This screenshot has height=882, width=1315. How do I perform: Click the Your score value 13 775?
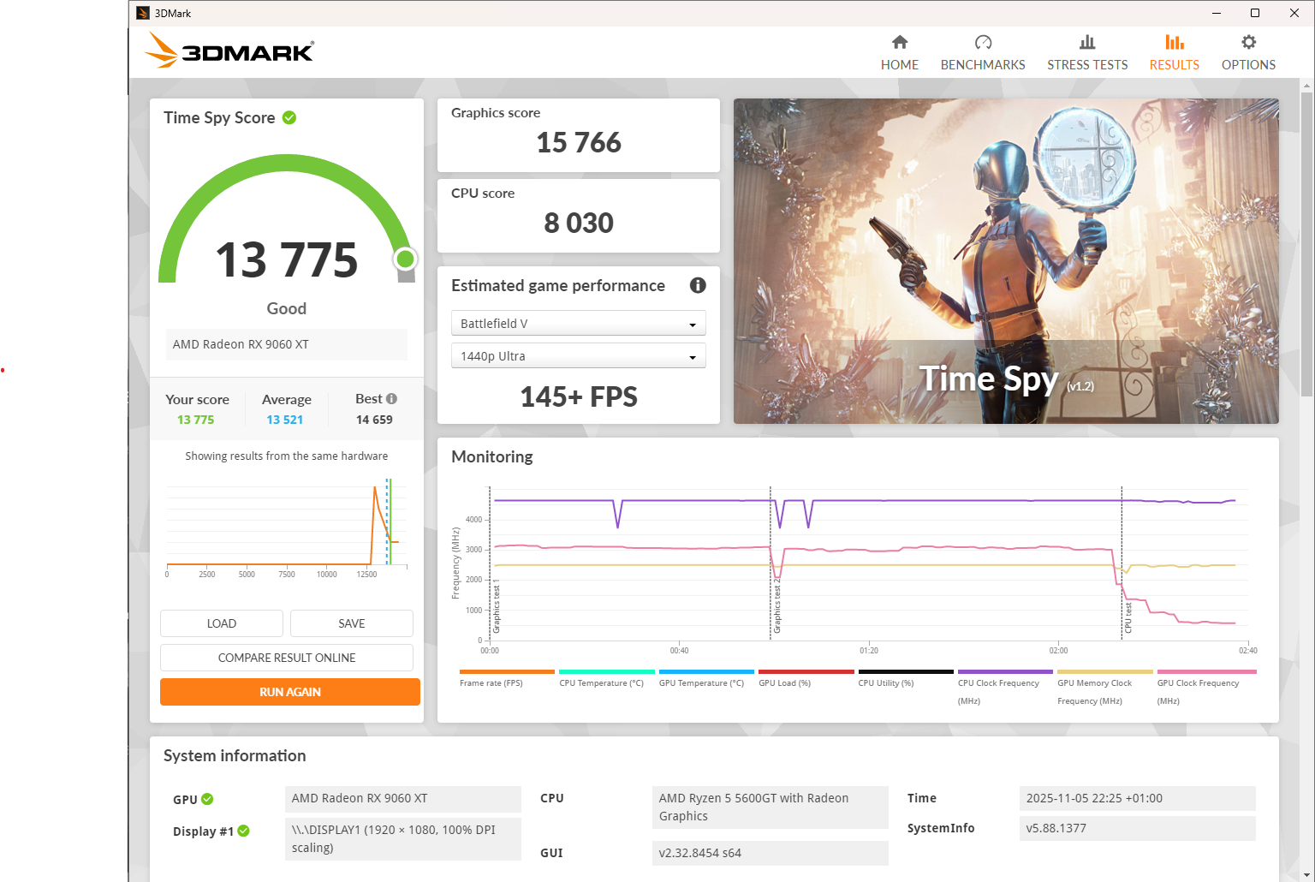(x=196, y=420)
